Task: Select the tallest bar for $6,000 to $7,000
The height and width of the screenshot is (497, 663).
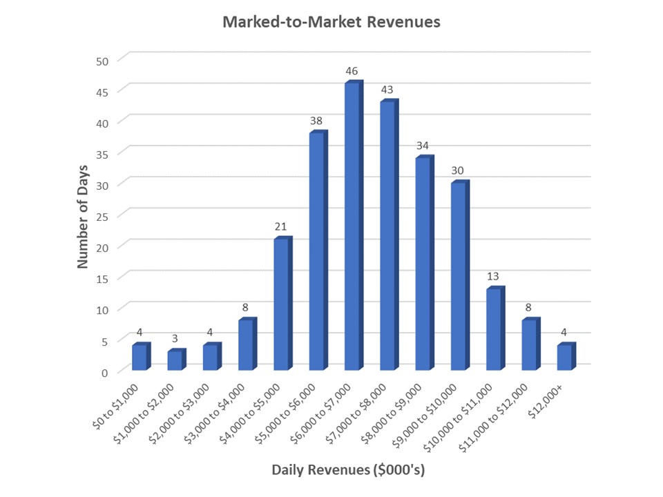Action: (352, 228)
